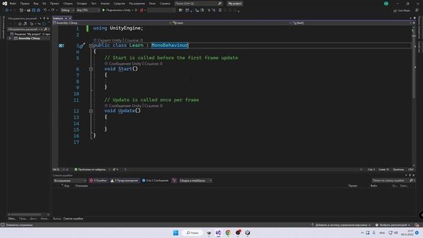Click the My project title button
This screenshot has height=238, width=423.
[x=235, y=3]
